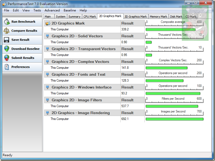Viewport: 215px width, 161px height.
Task: Select the 2D Graphics Mark tab
Action: [110, 16]
